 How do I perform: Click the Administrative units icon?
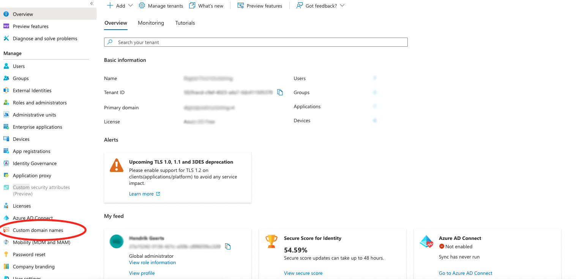[6, 115]
